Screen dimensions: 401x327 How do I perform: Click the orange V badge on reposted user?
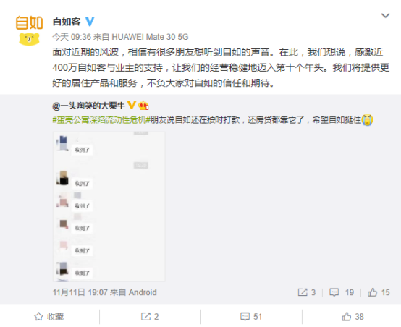pyautogui.click(x=132, y=105)
